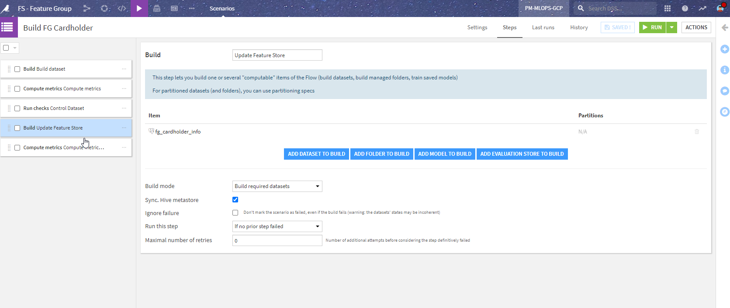The width and height of the screenshot is (730, 308).
Task: Enable the Ignore failure checkbox
Action: pos(235,213)
